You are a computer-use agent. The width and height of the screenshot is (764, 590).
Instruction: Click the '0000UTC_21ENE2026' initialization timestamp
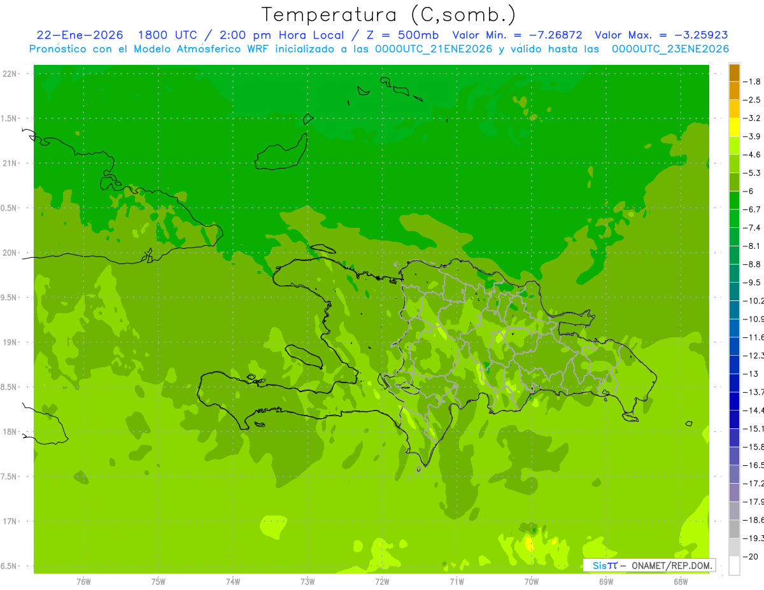434,49
